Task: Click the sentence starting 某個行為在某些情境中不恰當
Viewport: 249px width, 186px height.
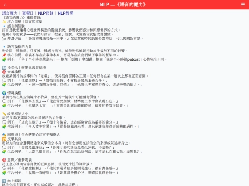Action: pyautogui.click(x=51, y=97)
